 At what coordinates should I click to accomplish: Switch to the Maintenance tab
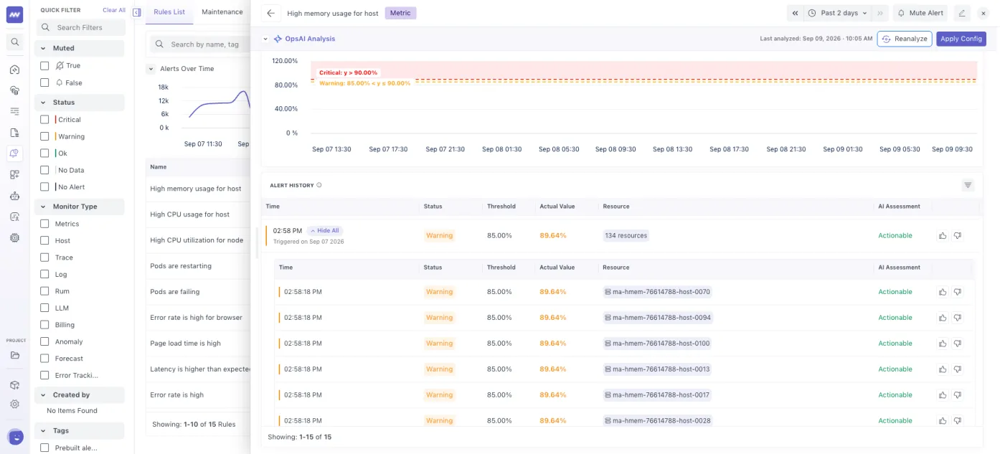pos(222,12)
